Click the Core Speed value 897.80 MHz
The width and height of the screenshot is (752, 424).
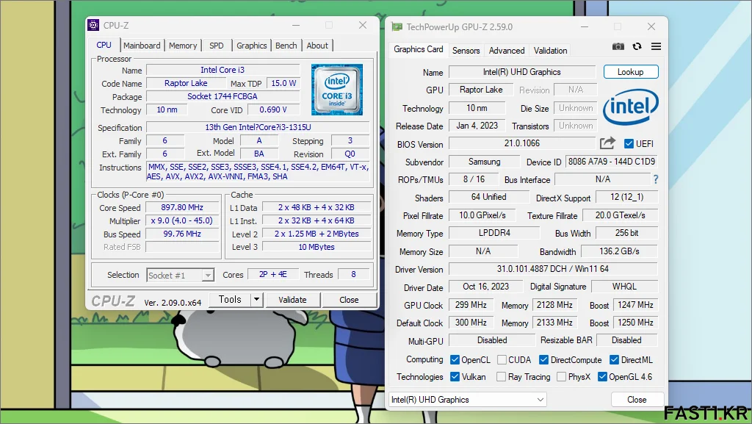[x=182, y=208]
